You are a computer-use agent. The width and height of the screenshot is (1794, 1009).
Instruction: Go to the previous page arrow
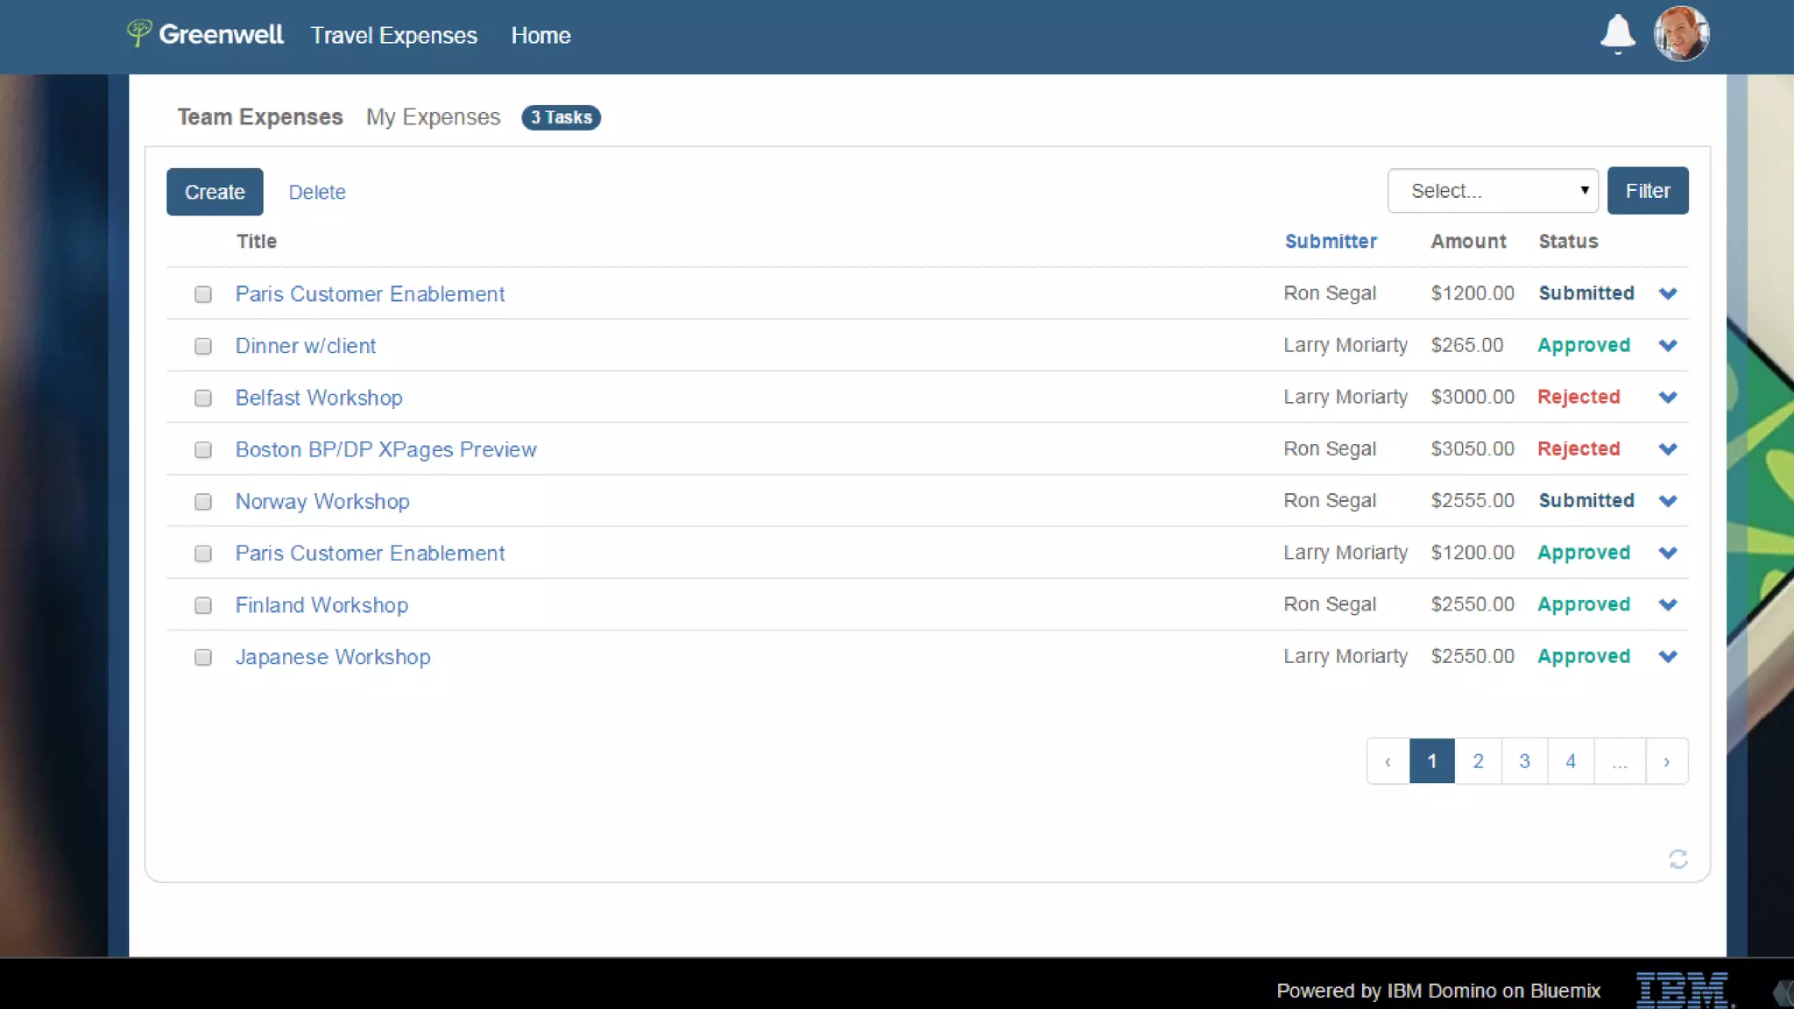pyautogui.click(x=1388, y=761)
